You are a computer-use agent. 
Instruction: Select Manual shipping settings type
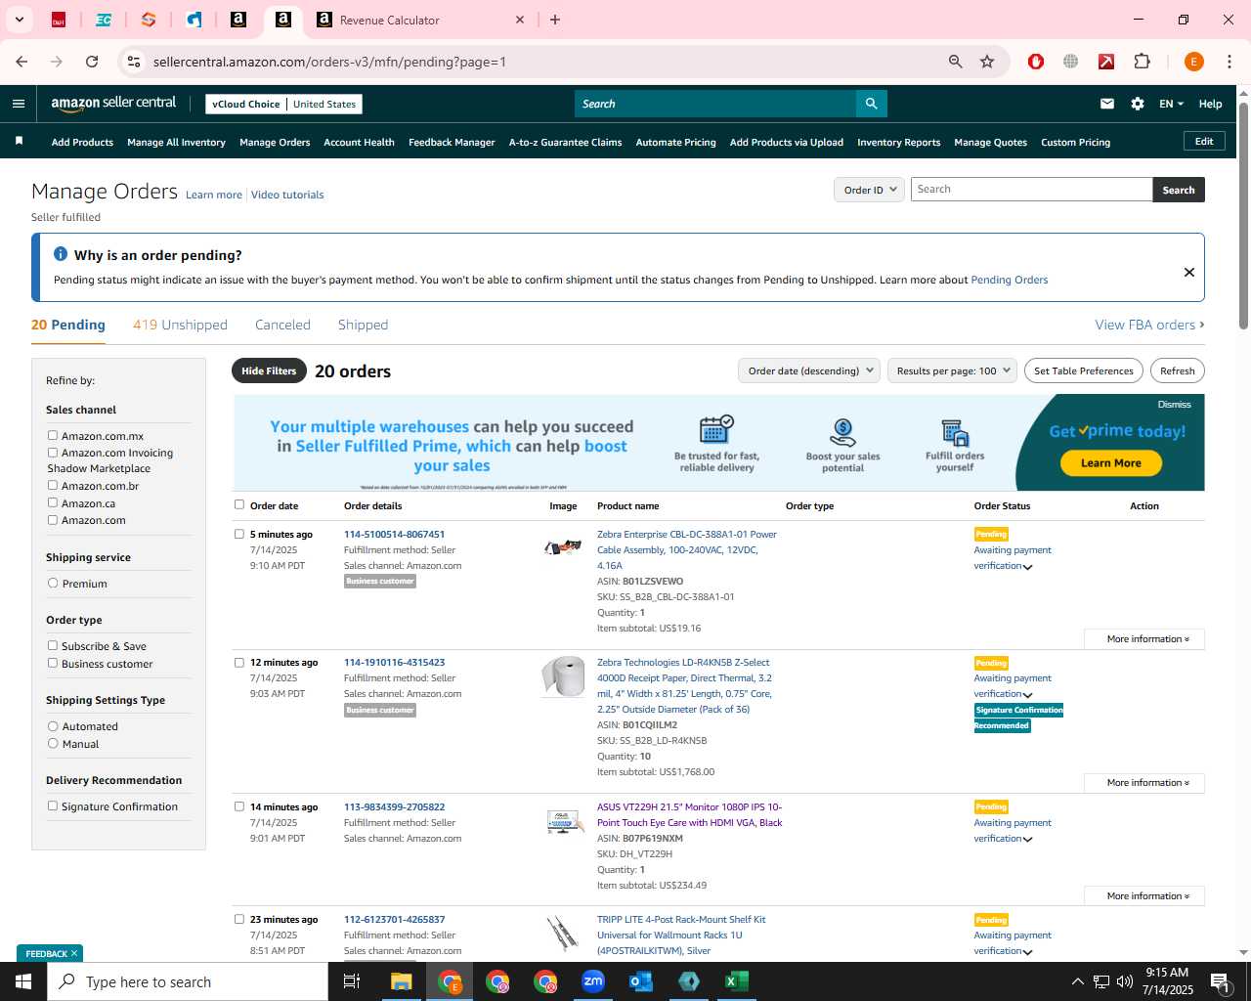53,744
